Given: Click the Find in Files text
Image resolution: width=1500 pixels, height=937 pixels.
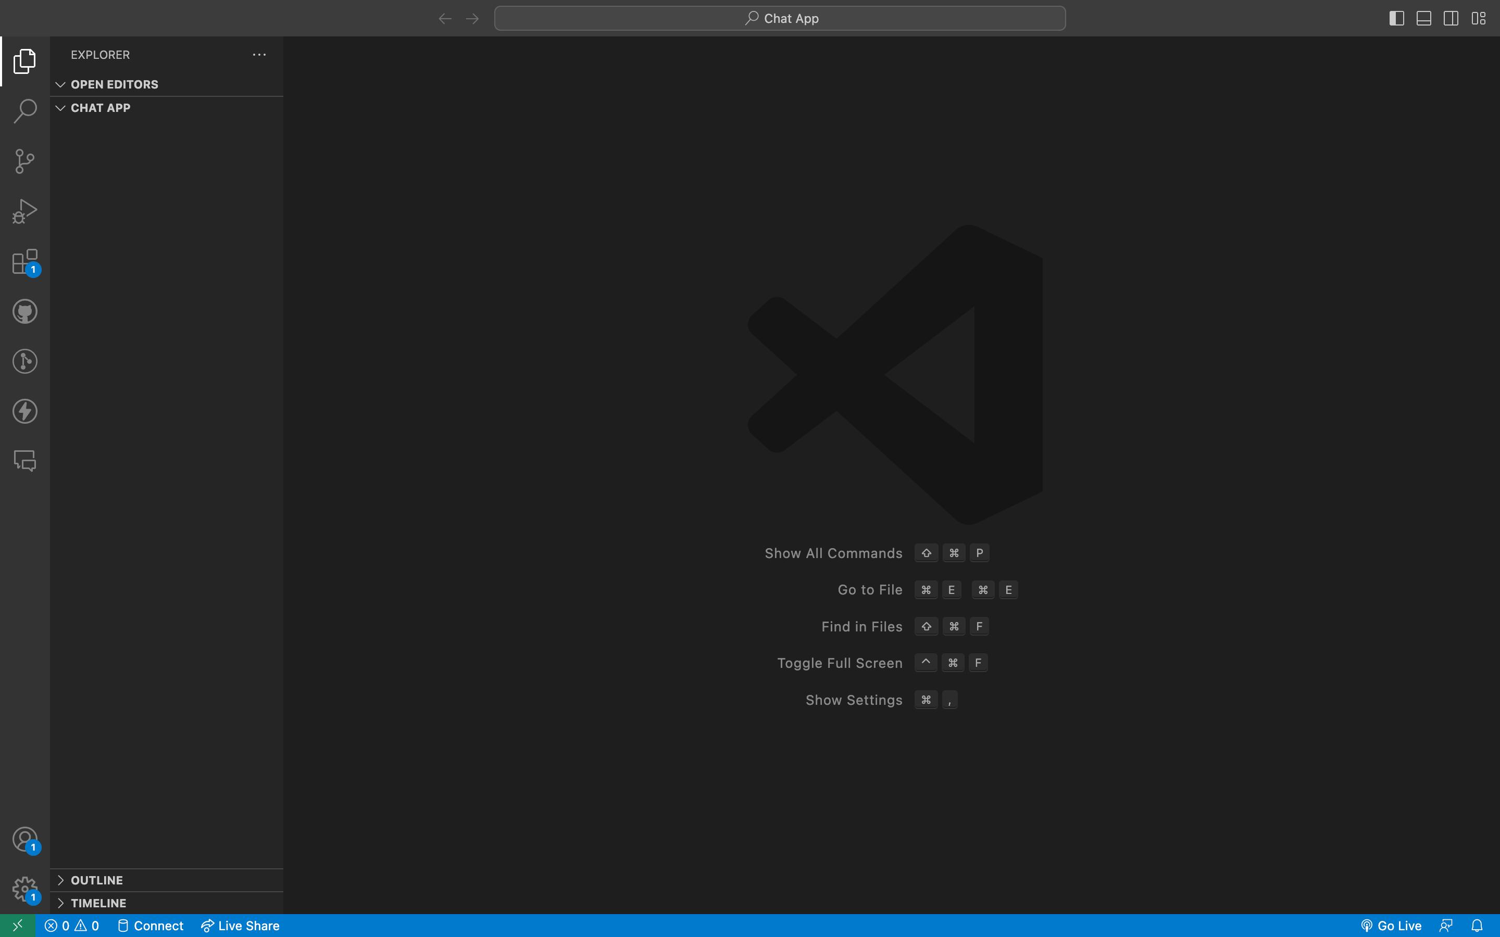Looking at the screenshot, I should [x=861, y=627].
